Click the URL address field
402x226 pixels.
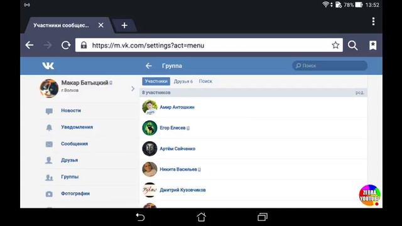(209, 45)
